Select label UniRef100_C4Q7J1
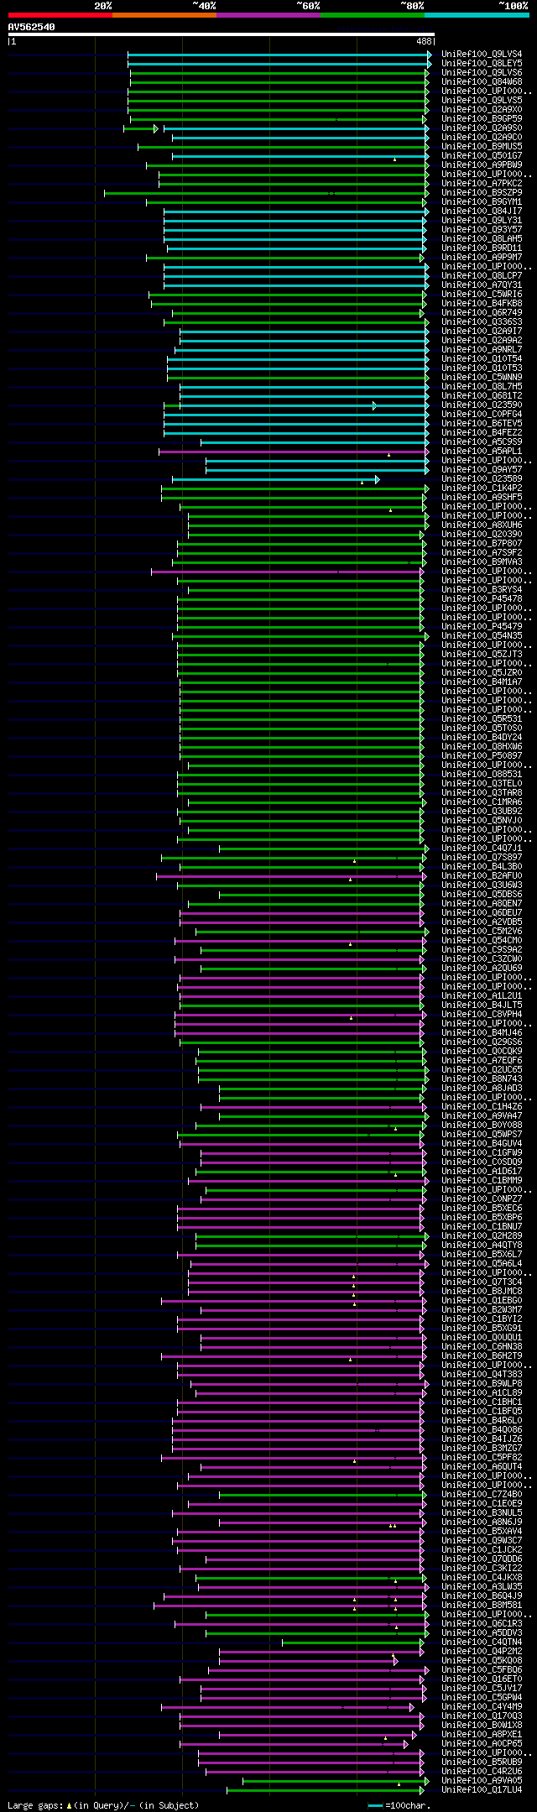 pyautogui.click(x=482, y=849)
